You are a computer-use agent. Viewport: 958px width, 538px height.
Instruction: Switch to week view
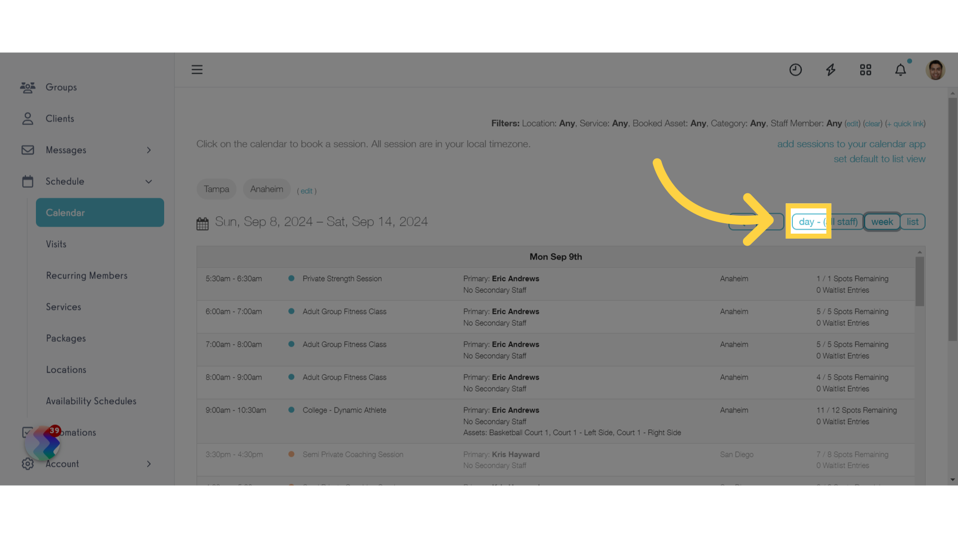882,222
